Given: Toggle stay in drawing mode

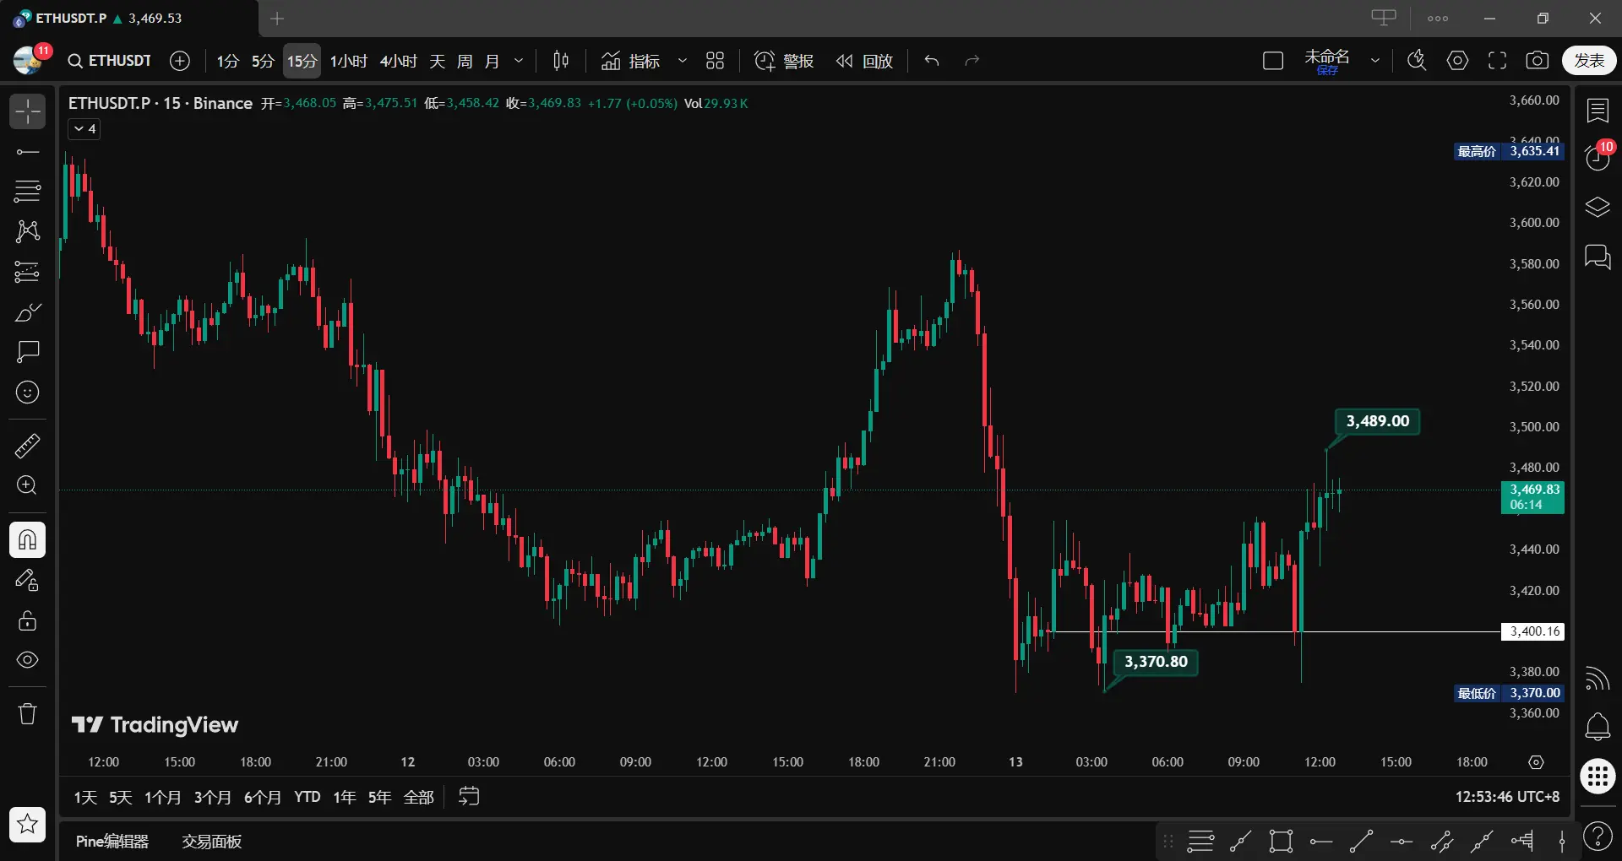Looking at the screenshot, I should 27,581.
